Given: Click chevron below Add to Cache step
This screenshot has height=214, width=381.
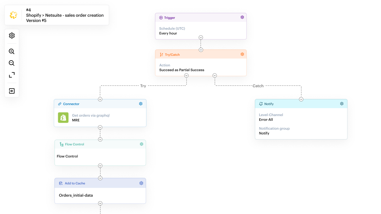Looking at the screenshot, I should coord(100,204).
